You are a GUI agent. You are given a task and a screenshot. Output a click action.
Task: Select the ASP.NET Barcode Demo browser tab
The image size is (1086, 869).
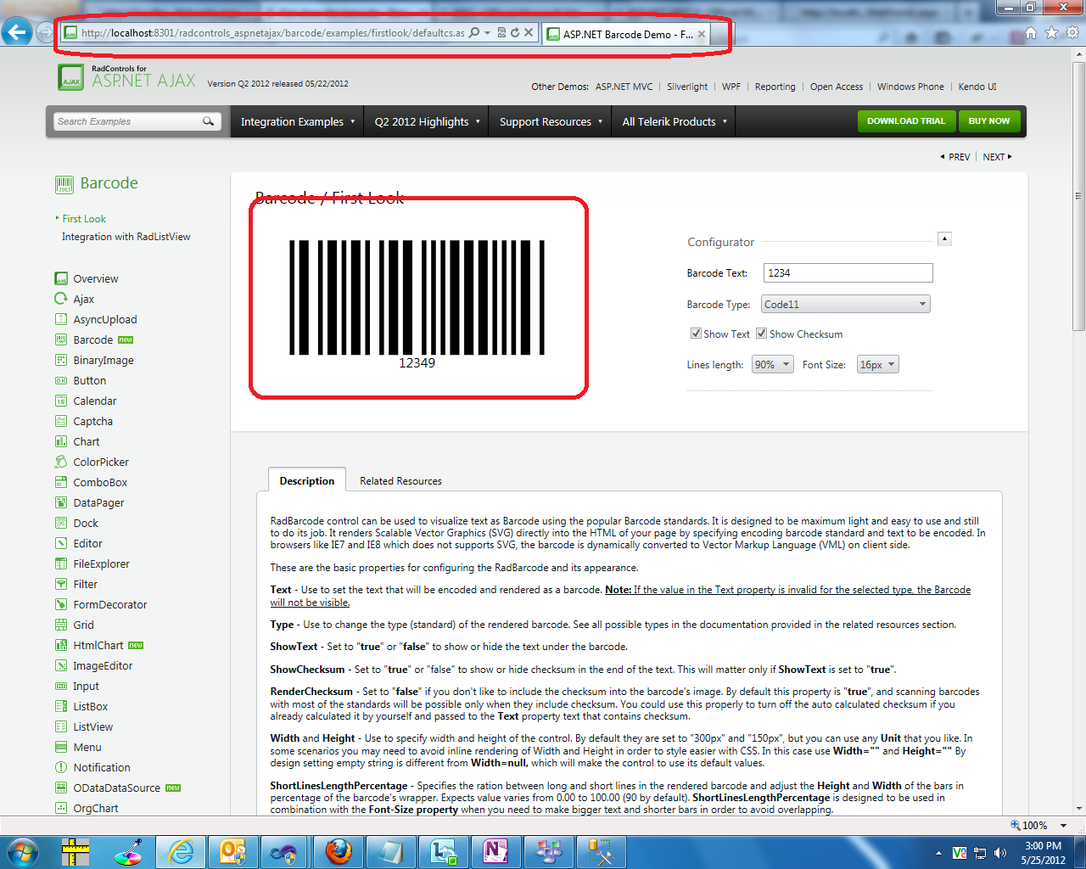pyautogui.click(x=626, y=34)
